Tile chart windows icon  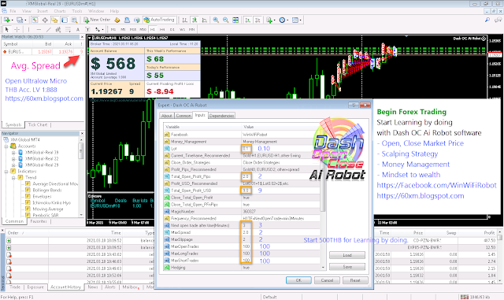[235, 20]
